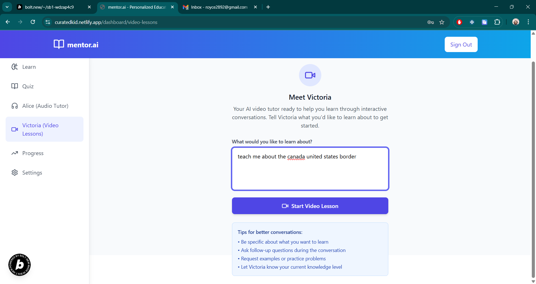This screenshot has width=536, height=284.
Task: Click the scrollbar up arrow
Action: point(533,33)
